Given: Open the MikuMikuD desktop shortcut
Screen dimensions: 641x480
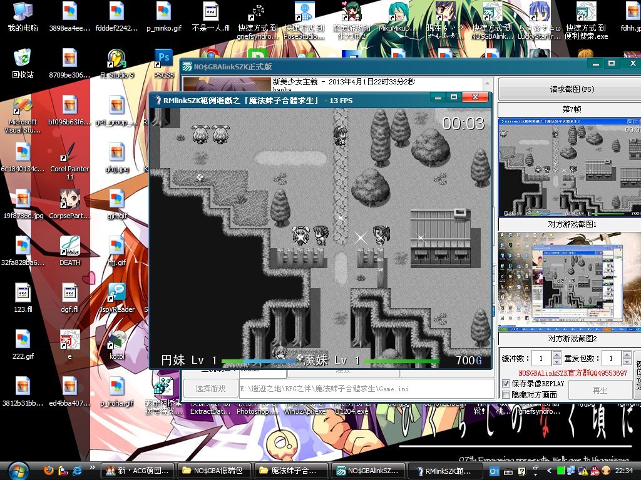Looking at the screenshot, I should click(397, 17).
